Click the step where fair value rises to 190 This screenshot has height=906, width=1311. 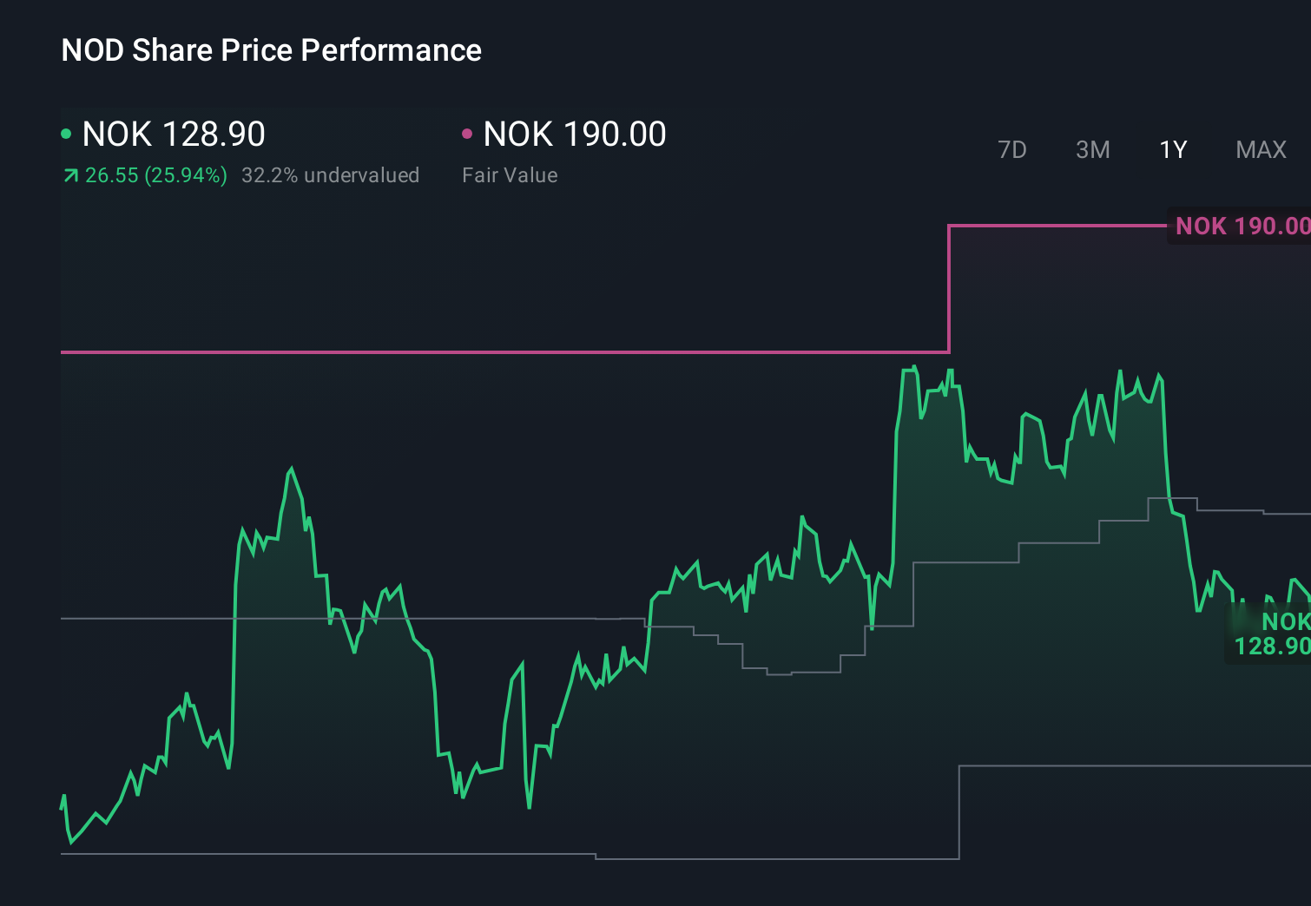click(949, 286)
